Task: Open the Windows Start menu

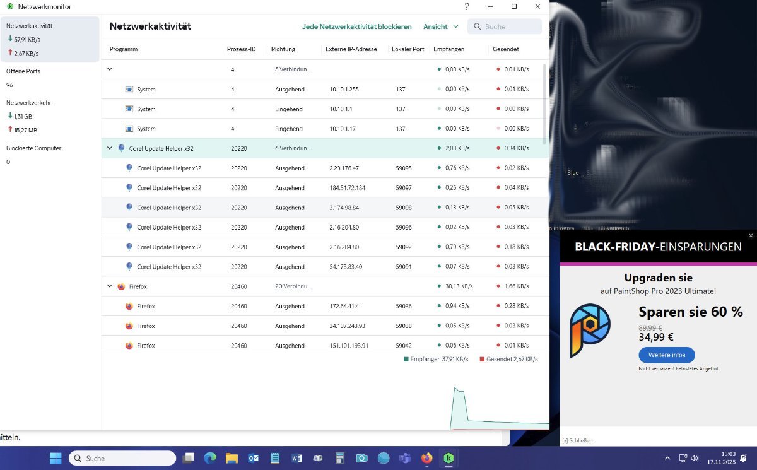Action: 56,458
